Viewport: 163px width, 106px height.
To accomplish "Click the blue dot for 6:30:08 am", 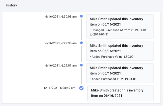I will tap(81, 16).
